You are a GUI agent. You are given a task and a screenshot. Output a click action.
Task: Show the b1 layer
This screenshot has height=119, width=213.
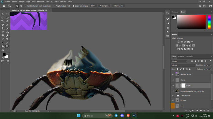coord(173,106)
